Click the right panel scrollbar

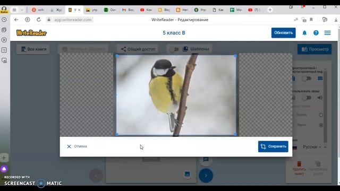325,106
